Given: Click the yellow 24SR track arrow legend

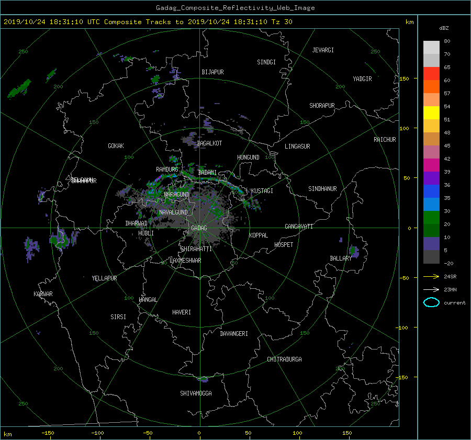Looking at the screenshot, I should [x=431, y=276].
